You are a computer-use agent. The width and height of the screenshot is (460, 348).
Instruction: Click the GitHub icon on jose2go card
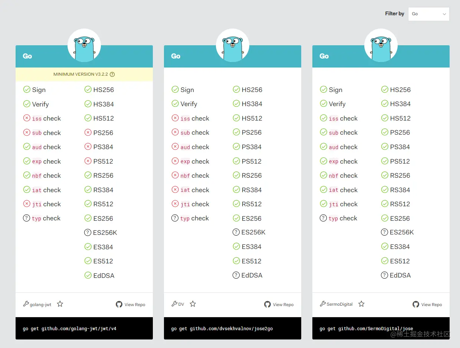tap(267, 304)
